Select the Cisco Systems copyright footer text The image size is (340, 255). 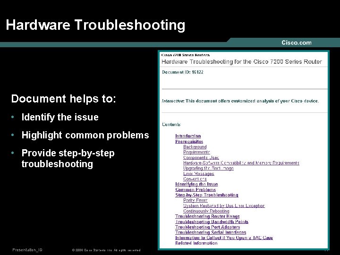106,250
